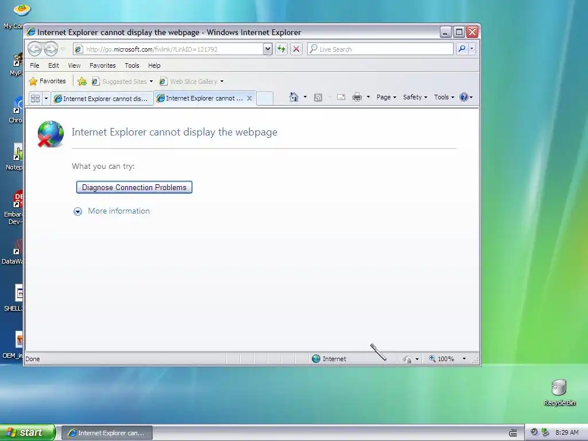Minimize the Internet Explorer window
Image resolution: width=588 pixels, height=441 pixels.
click(x=445, y=32)
